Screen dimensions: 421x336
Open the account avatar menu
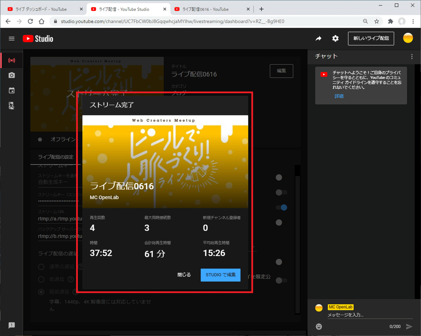click(408, 38)
